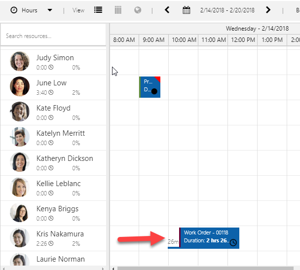Go to previous date range
300x270 pixels.
[167, 10]
